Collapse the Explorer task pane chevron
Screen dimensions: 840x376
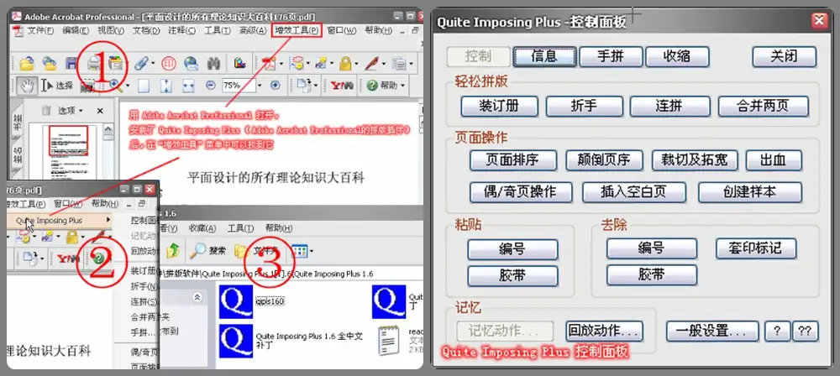197,297
